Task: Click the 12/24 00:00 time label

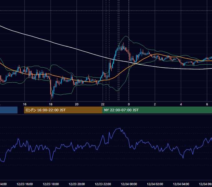Action: pyautogui.click(x=129, y=184)
